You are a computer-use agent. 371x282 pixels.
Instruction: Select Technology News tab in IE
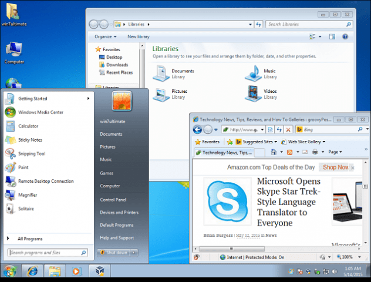click(224, 153)
